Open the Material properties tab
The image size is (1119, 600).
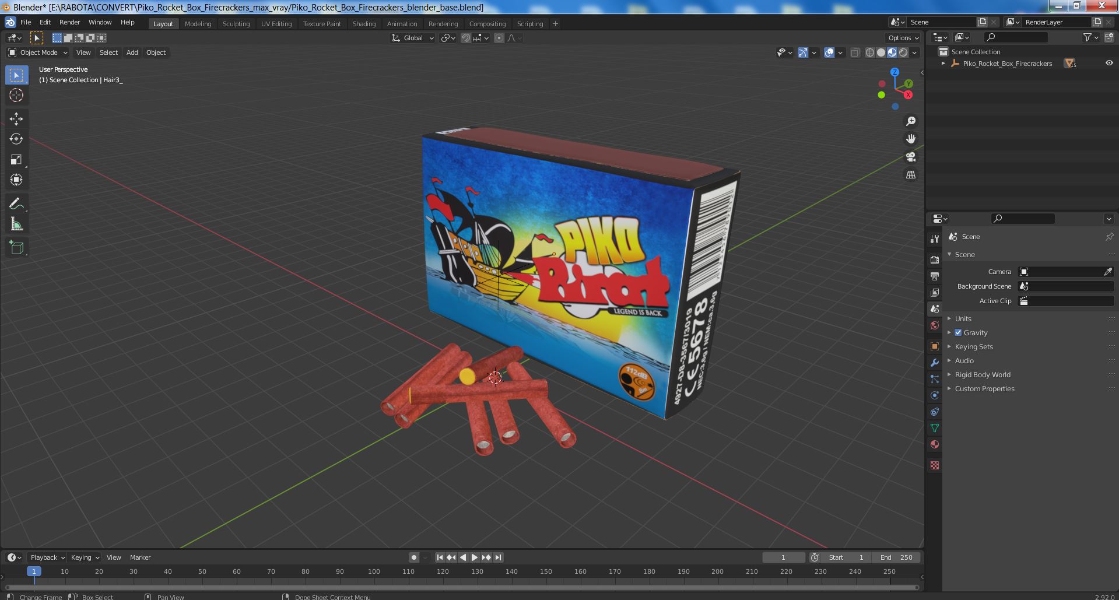click(x=935, y=444)
